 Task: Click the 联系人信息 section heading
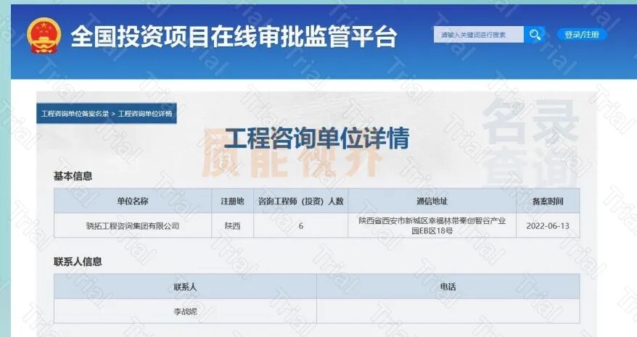click(78, 262)
